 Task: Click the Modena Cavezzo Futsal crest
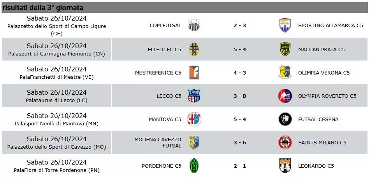[x=194, y=142]
